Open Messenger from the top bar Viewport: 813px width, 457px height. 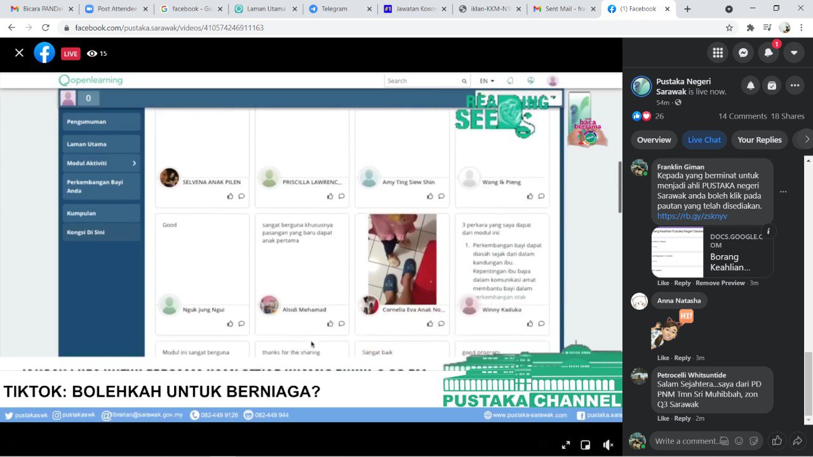pos(743,53)
